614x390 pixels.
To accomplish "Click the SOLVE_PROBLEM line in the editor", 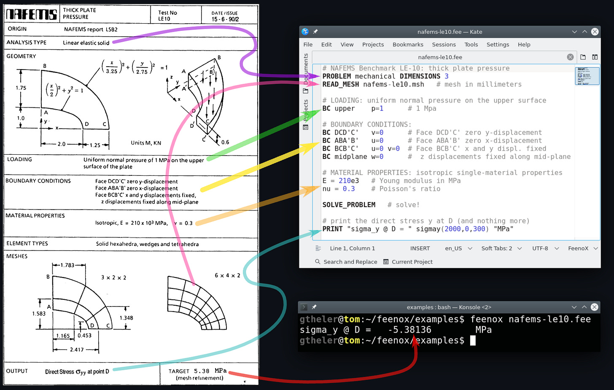I will coord(371,204).
